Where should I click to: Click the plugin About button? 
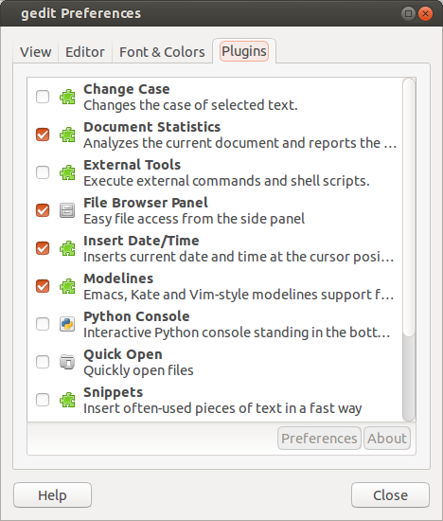tap(387, 439)
